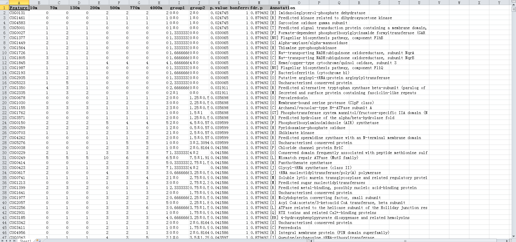516x242 pixels.
Task: Click the Insert Worksheet icon beside Sheet1
Action: coord(38,241)
